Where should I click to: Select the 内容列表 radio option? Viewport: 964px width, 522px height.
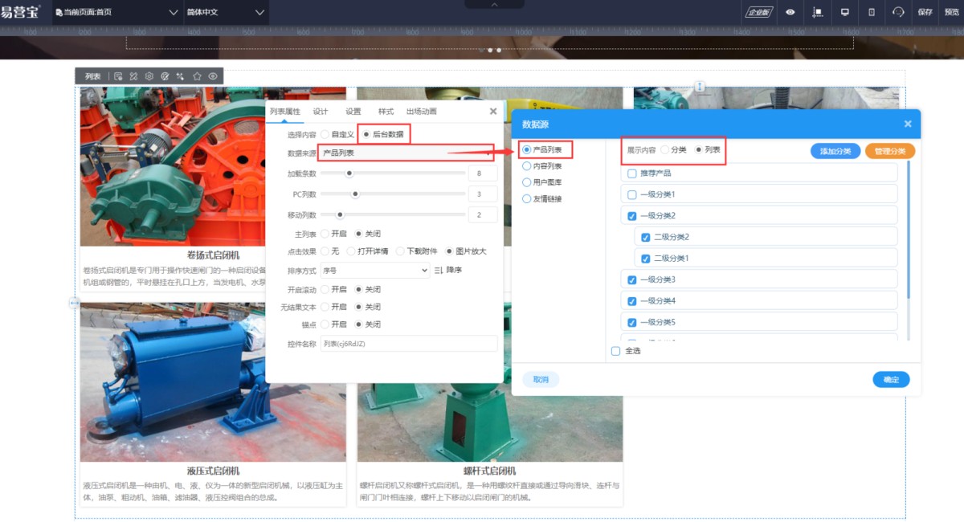point(527,166)
